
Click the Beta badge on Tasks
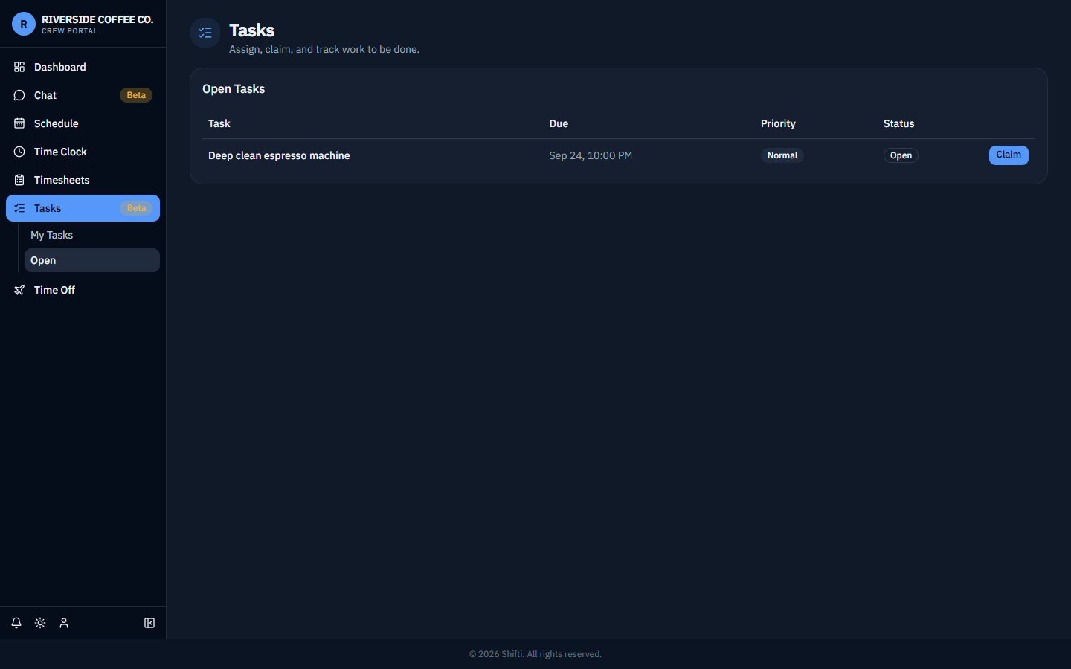[x=136, y=208]
